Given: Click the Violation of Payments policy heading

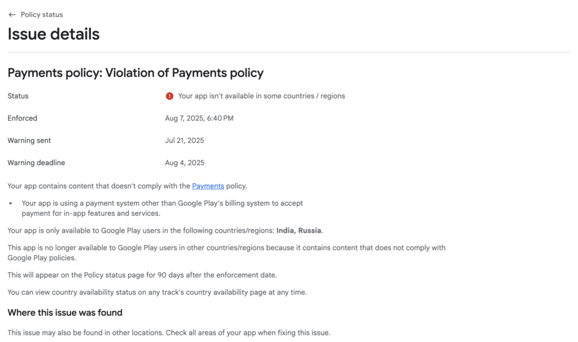Looking at the screenshot, I should 135,73.
